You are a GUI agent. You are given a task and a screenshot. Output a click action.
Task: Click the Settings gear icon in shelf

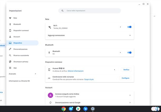coord(93,109)
